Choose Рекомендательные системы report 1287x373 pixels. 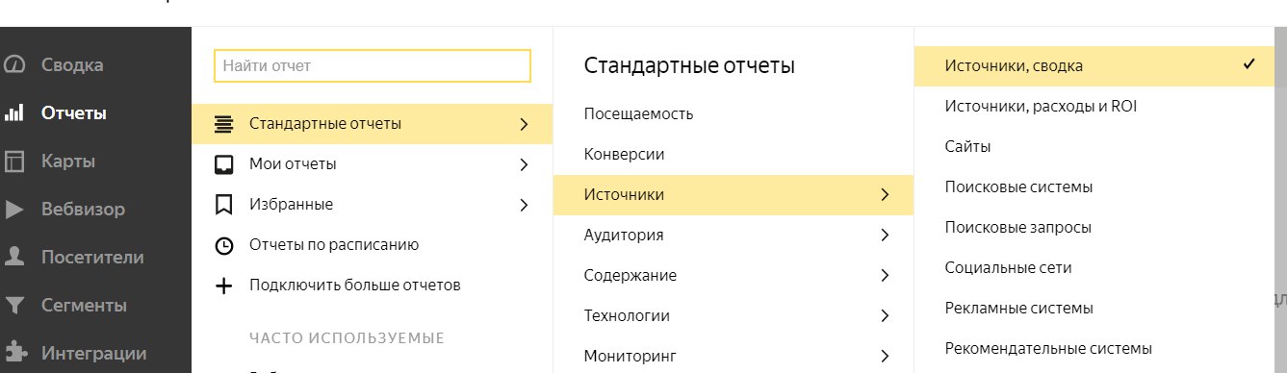pos(1048,349)
